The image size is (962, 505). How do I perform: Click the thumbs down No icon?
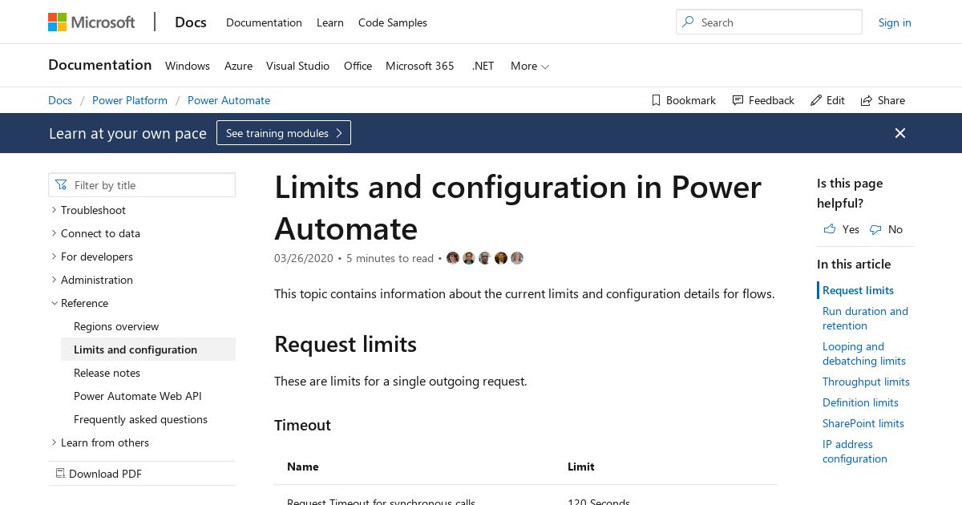pos(875,229)
